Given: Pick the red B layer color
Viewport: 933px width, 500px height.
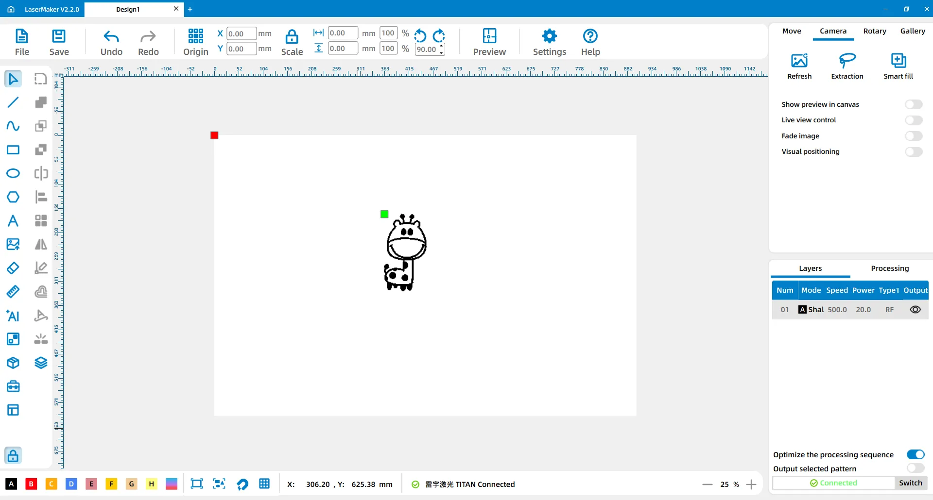Looking at the screenshot, I should tap(31, 484).
